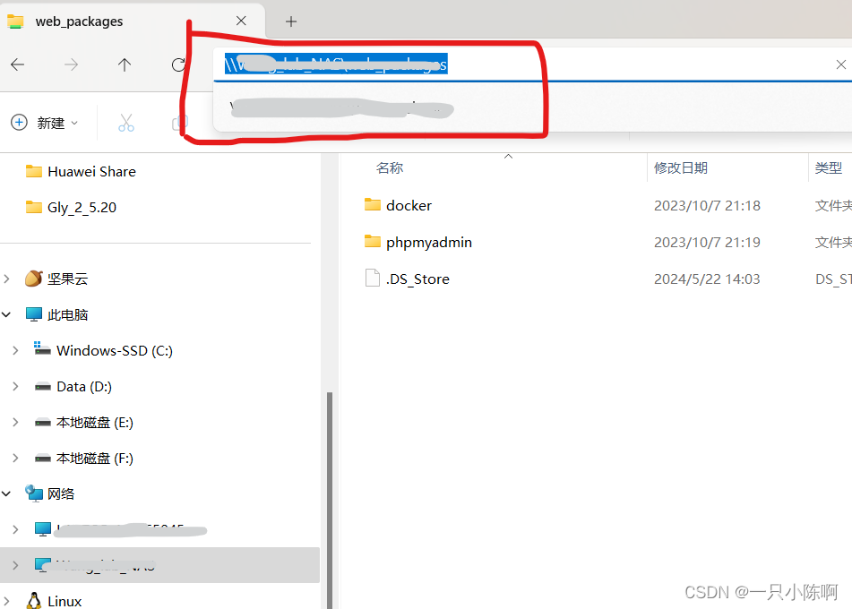Collapse the 此电脑 node

6,314
